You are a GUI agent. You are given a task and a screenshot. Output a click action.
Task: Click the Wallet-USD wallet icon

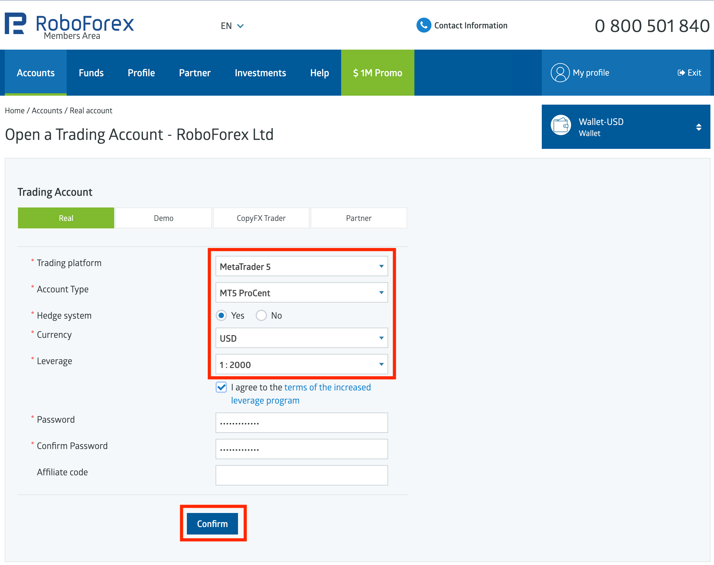561,125
